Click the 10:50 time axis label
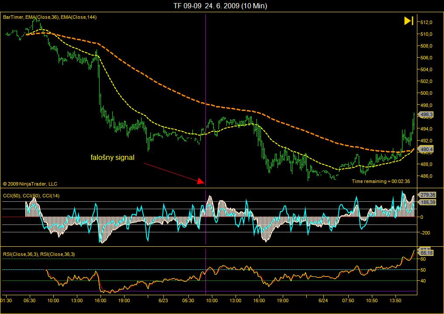Screen dimensions: 444x314 click(372, 300)
